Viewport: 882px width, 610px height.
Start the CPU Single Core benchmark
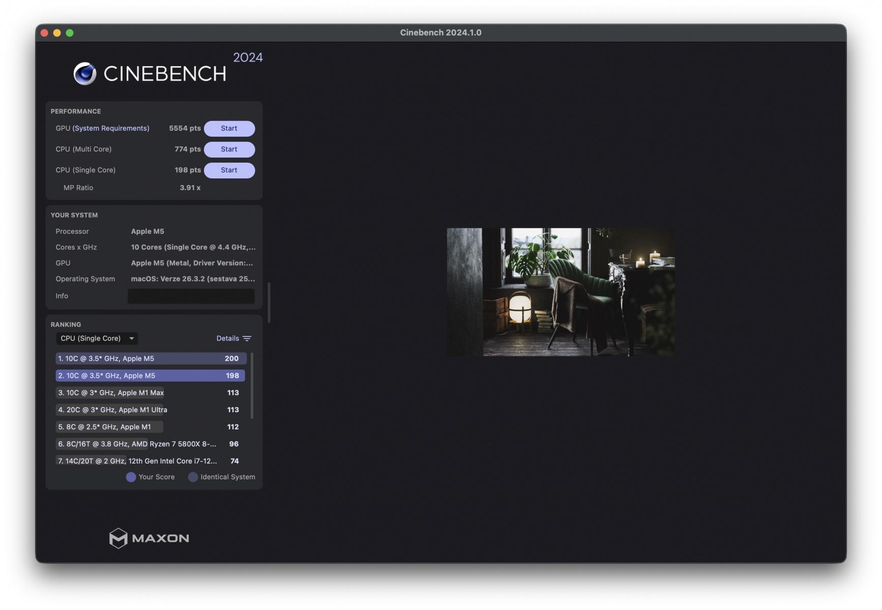point(229,170)
